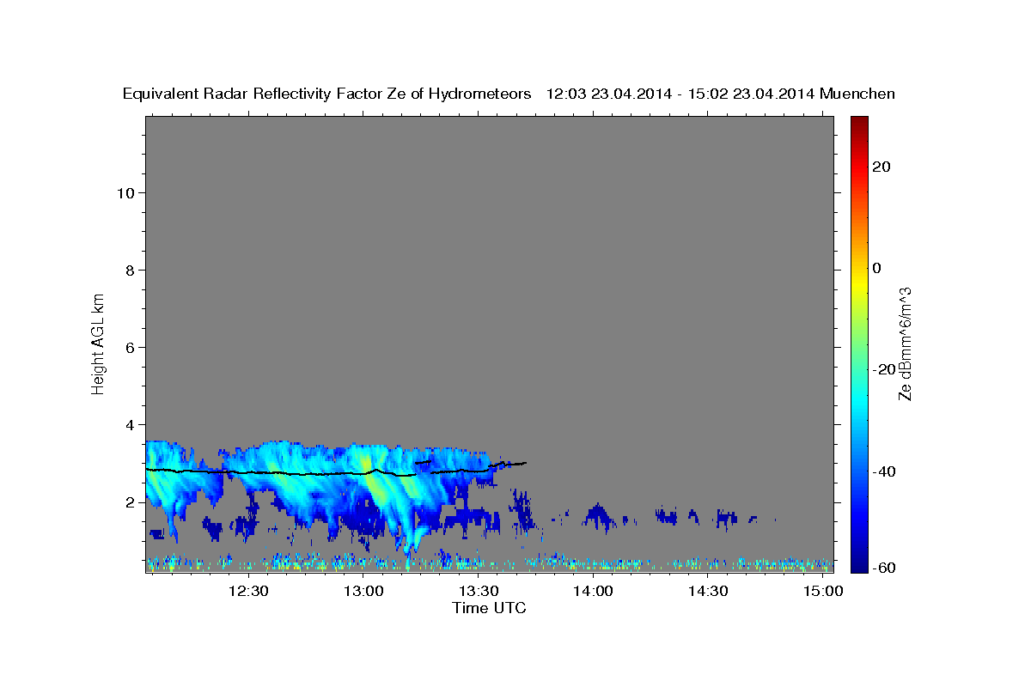1031x687 pixels.
Task: Click the '13:30' time tick label
Action: 479,591
